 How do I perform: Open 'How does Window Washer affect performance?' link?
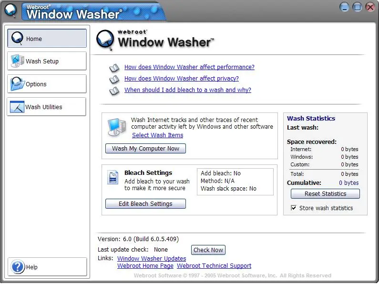click(189, 67)
